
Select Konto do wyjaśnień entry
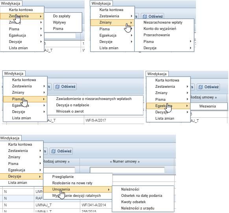(x=160, y=29)
